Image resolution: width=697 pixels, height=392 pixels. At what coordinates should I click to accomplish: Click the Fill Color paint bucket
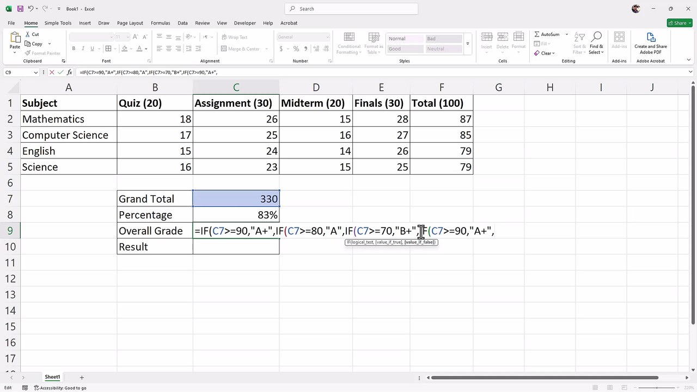(x=125, y=48)
